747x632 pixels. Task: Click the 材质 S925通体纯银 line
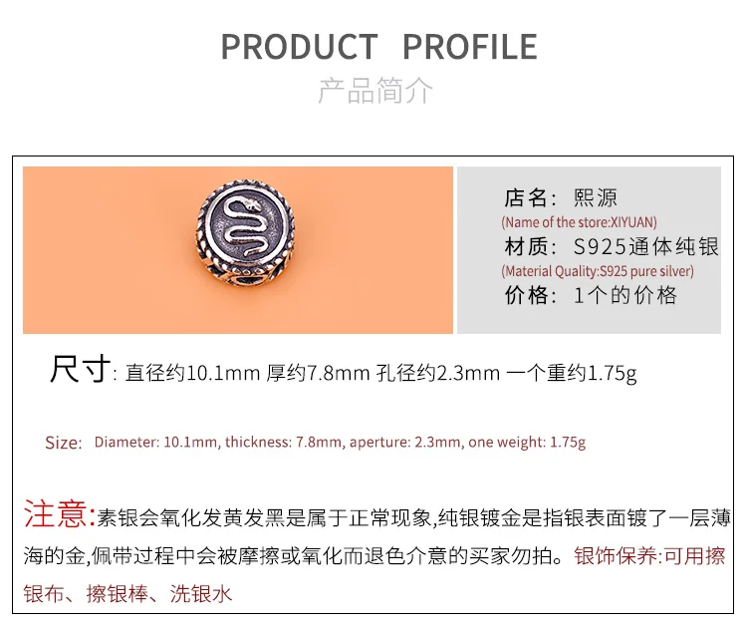(x=612, y=246)
